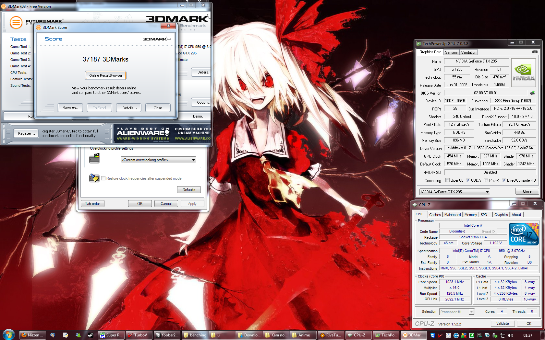Open the Memory tab in CPU-Z
This screenshot has width=545, height=340.
click(471, 215)
